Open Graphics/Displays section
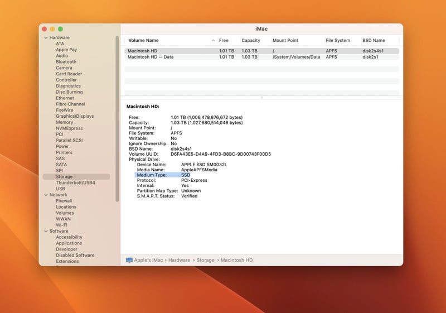This screenshot has width=446, height=313. tap(75, 116)
